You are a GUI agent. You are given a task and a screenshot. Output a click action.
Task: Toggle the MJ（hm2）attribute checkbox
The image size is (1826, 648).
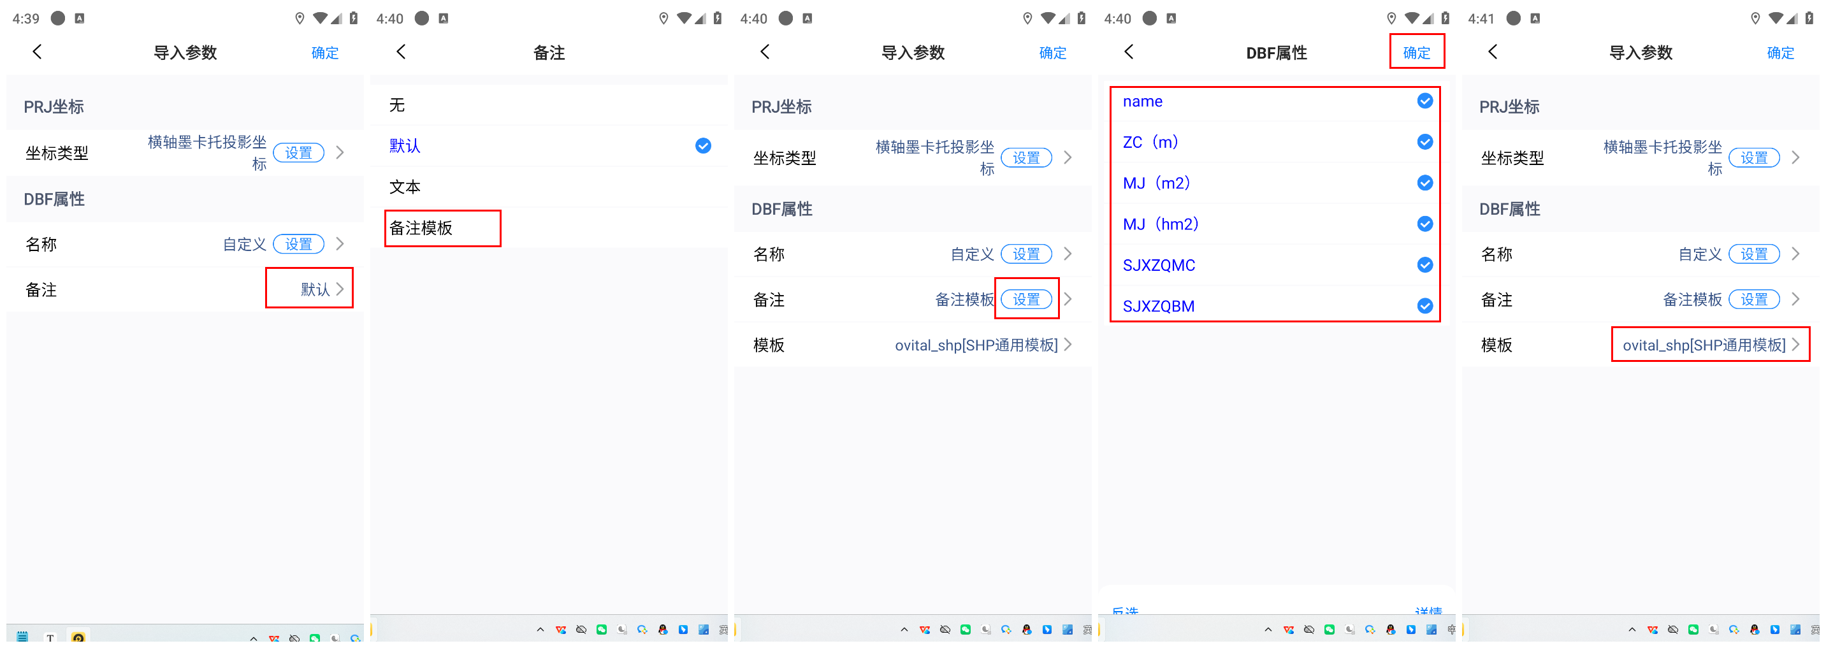(1425, 224)
